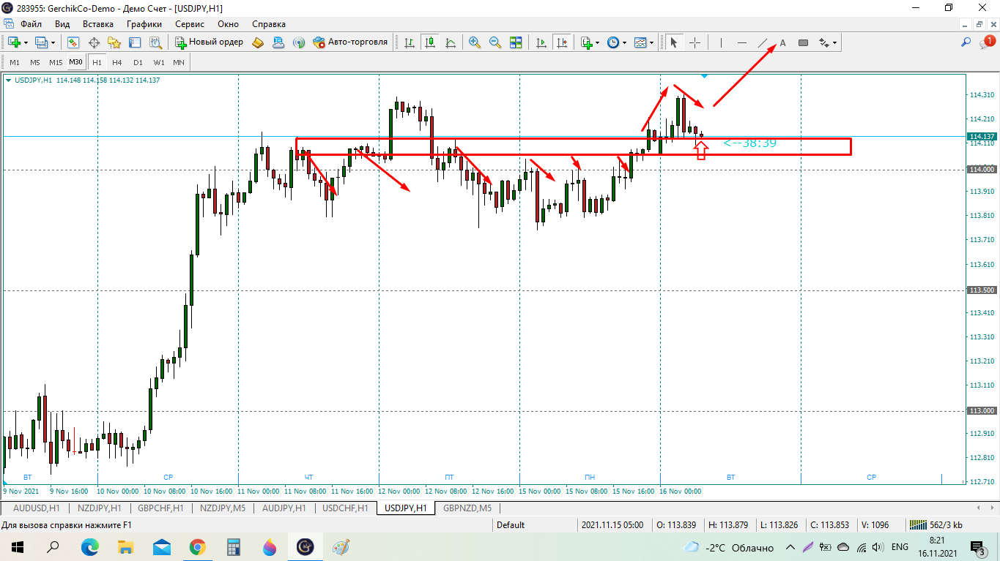1000x561 pixels.
Task: Click the search magnifier in the toolbar
Action: point(966,42)
